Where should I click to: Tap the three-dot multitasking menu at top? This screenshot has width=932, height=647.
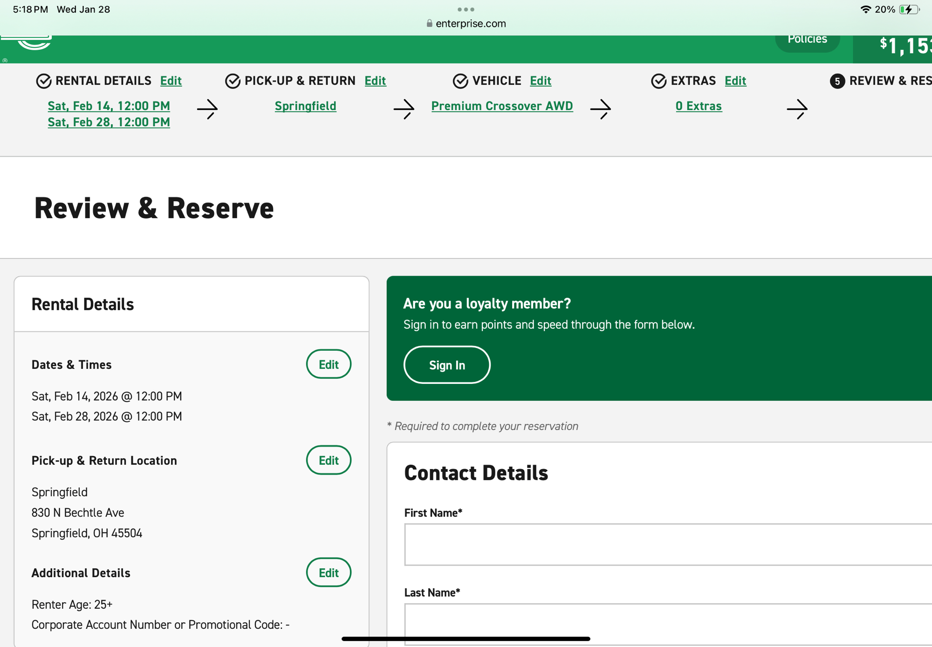(466, 9)
